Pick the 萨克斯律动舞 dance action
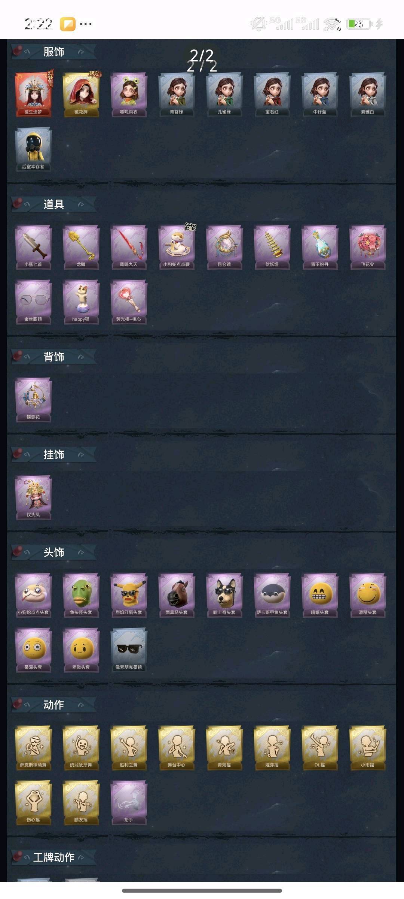The image size is (404, 899). tap(33, 747)
